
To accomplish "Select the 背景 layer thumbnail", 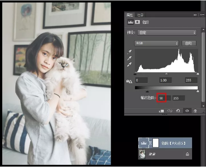I will tap(142, 154).
